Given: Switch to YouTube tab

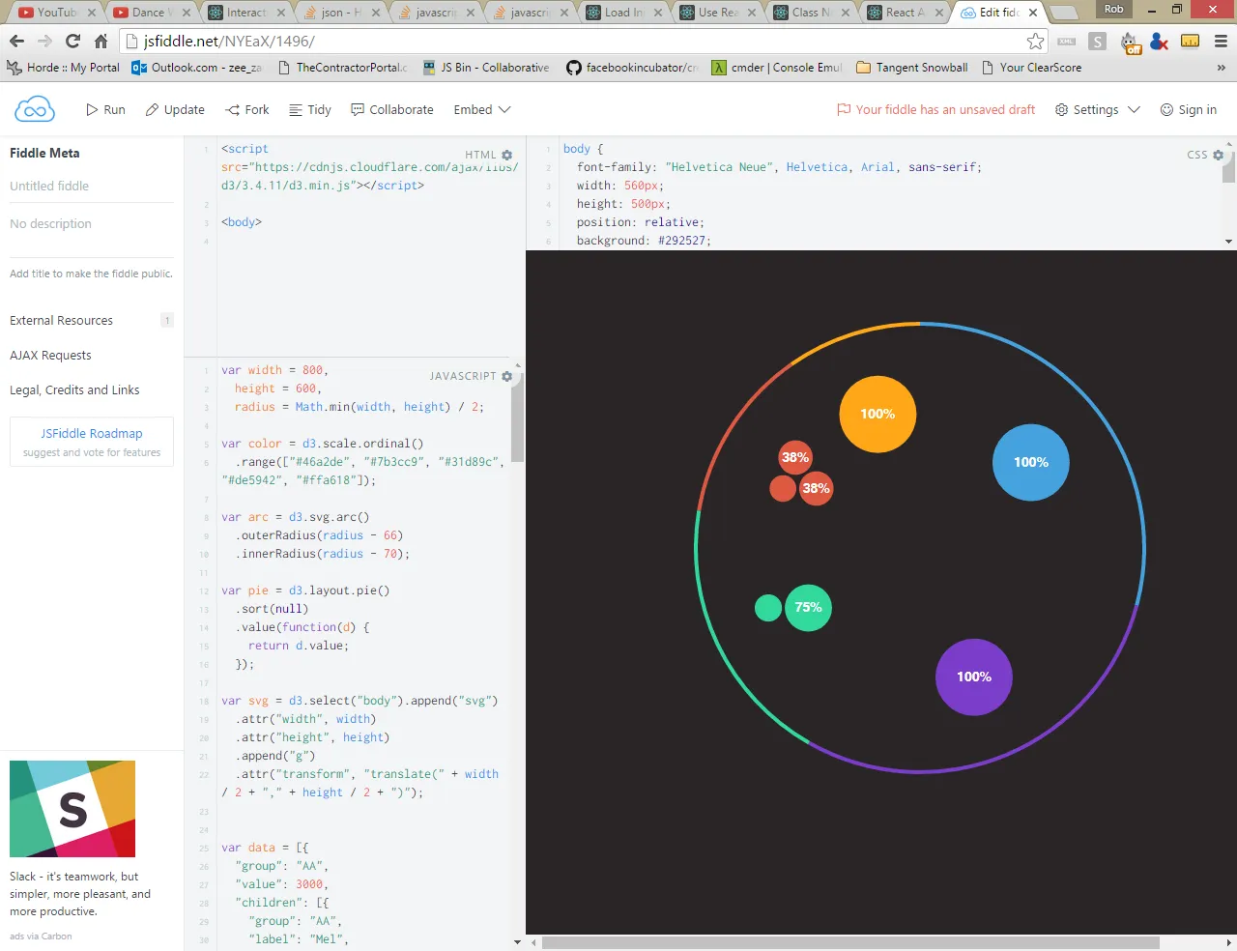Looking at the screenshot, I should (x=54, y=13).
